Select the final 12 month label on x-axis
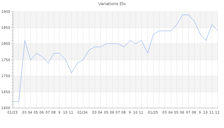The image size is (224, 128). tap(217, 112)
